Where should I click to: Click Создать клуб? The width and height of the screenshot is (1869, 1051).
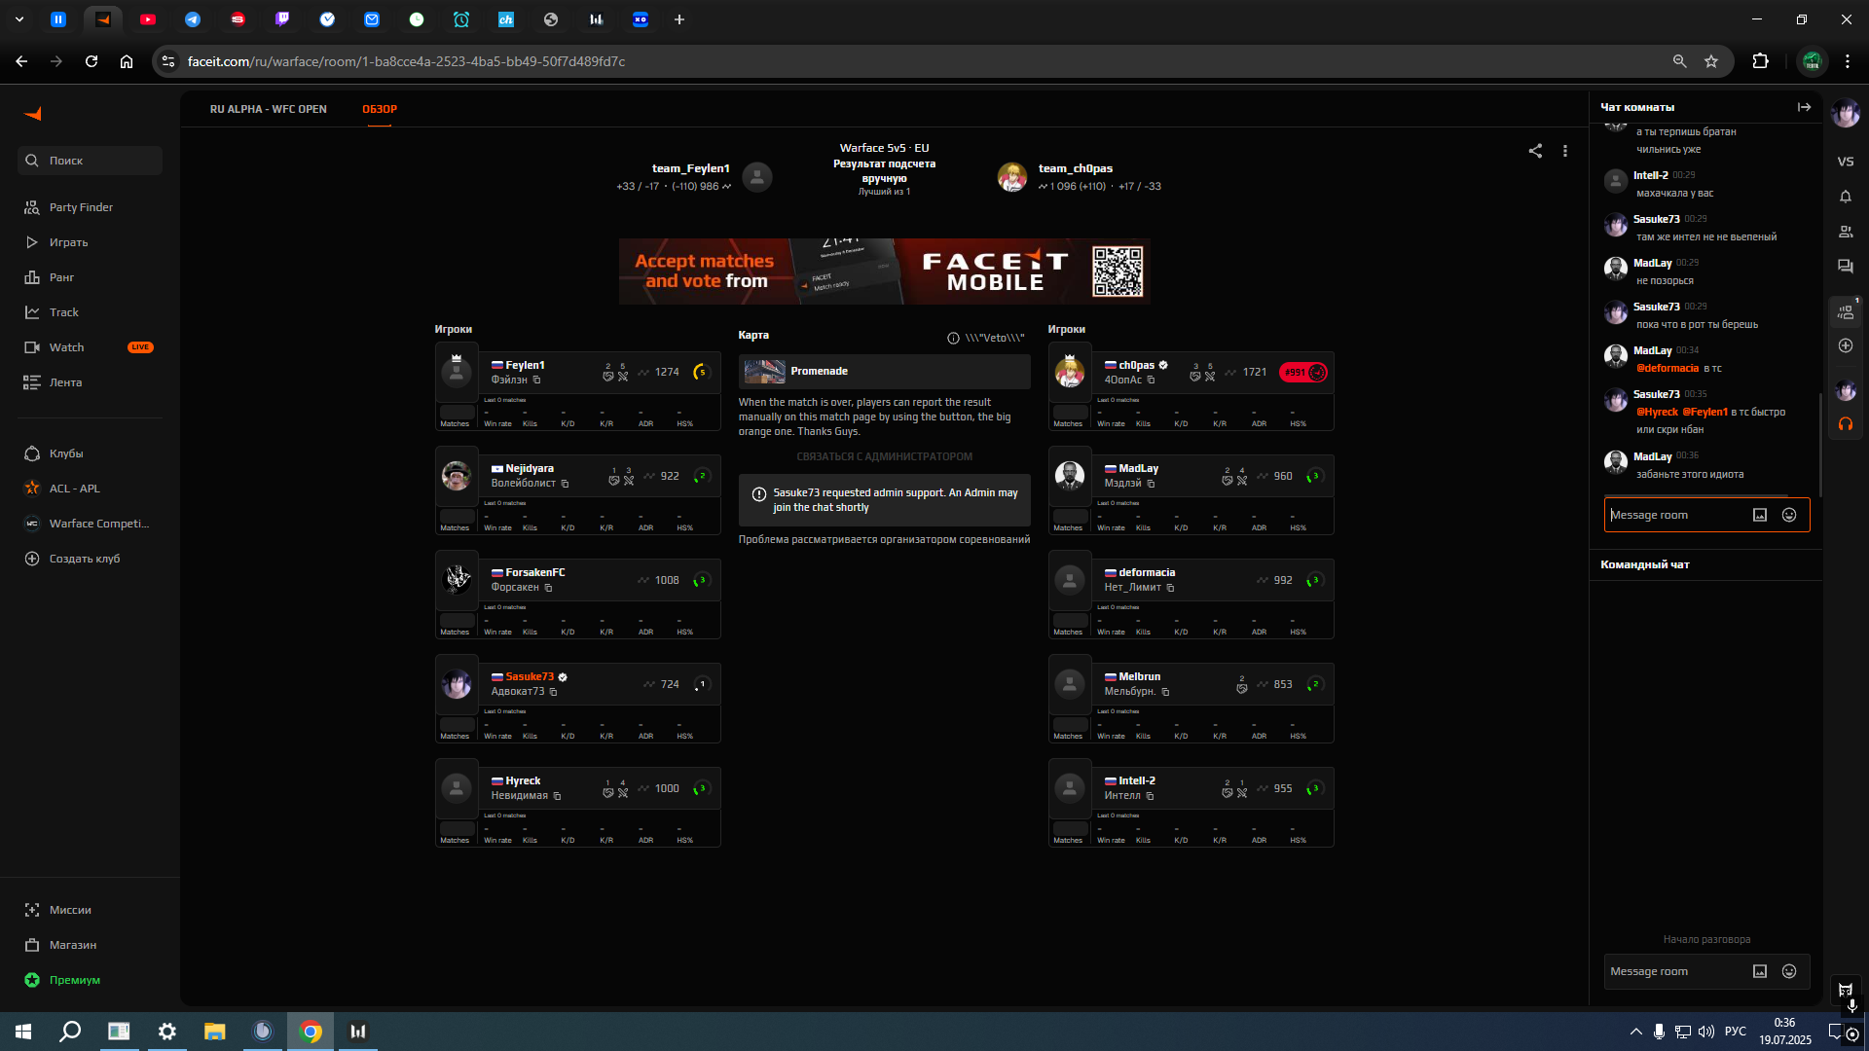84,559
